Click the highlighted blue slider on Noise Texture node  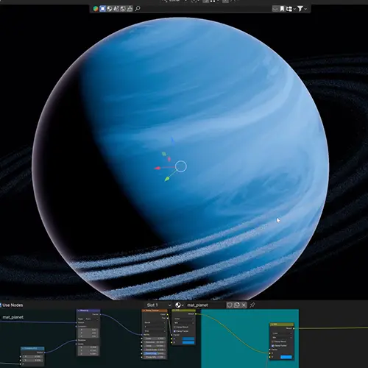point(154,353)
